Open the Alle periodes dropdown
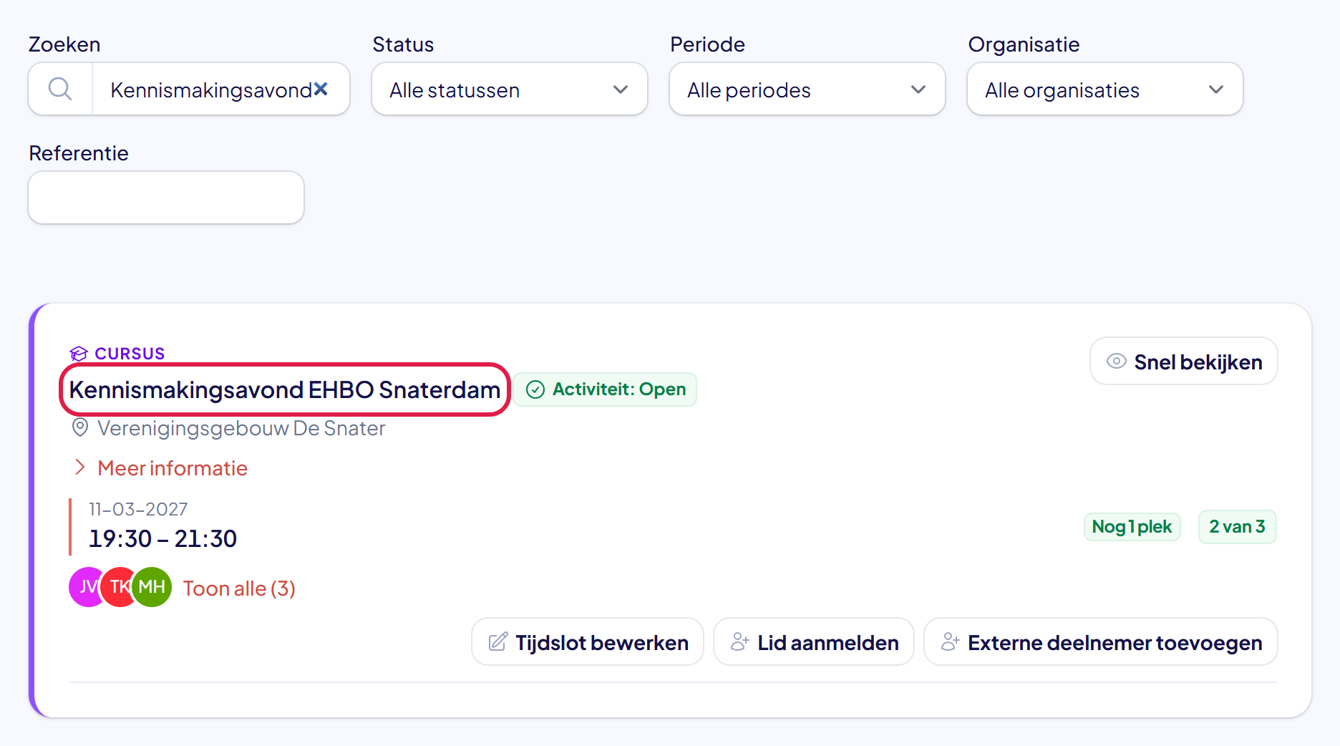Image resolution: width=1340 pixels, height=746 pixels. pyautogui.click(x=807, y=89)
